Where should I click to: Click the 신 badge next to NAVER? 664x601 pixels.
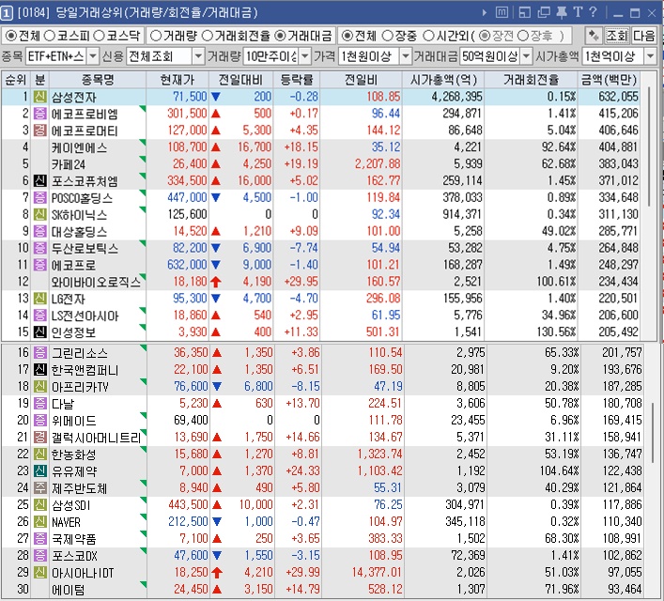[39, 522]
